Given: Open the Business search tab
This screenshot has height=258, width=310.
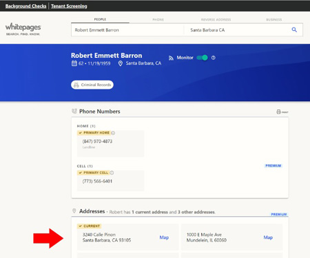Looking at the screenshot, I should coord(273,20).
